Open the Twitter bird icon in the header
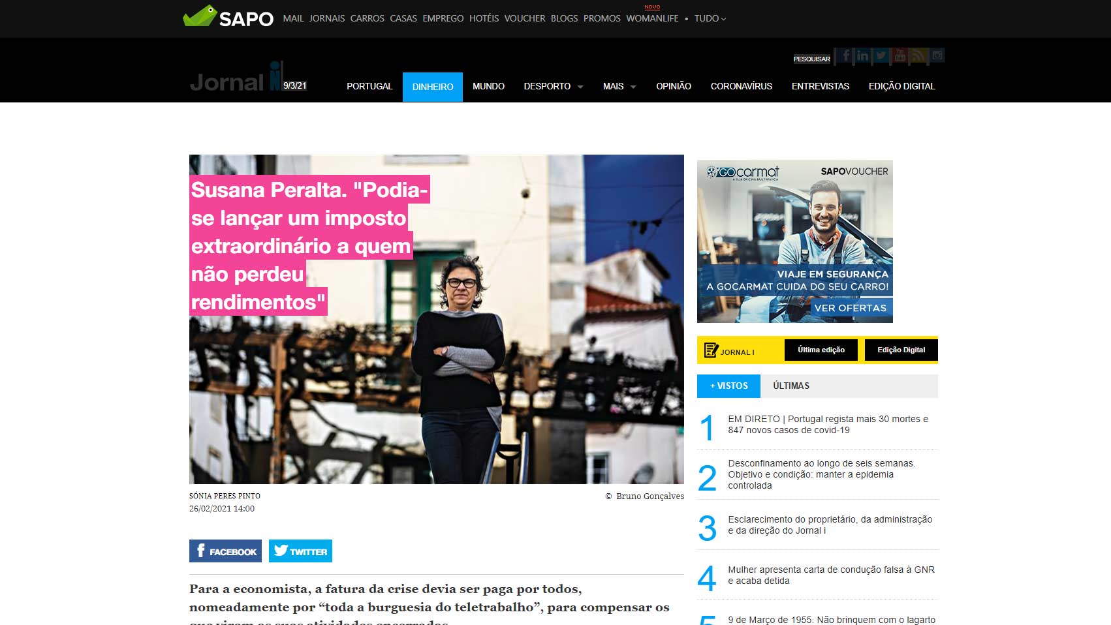The image size is (1111, 625). tap(881, 56)
